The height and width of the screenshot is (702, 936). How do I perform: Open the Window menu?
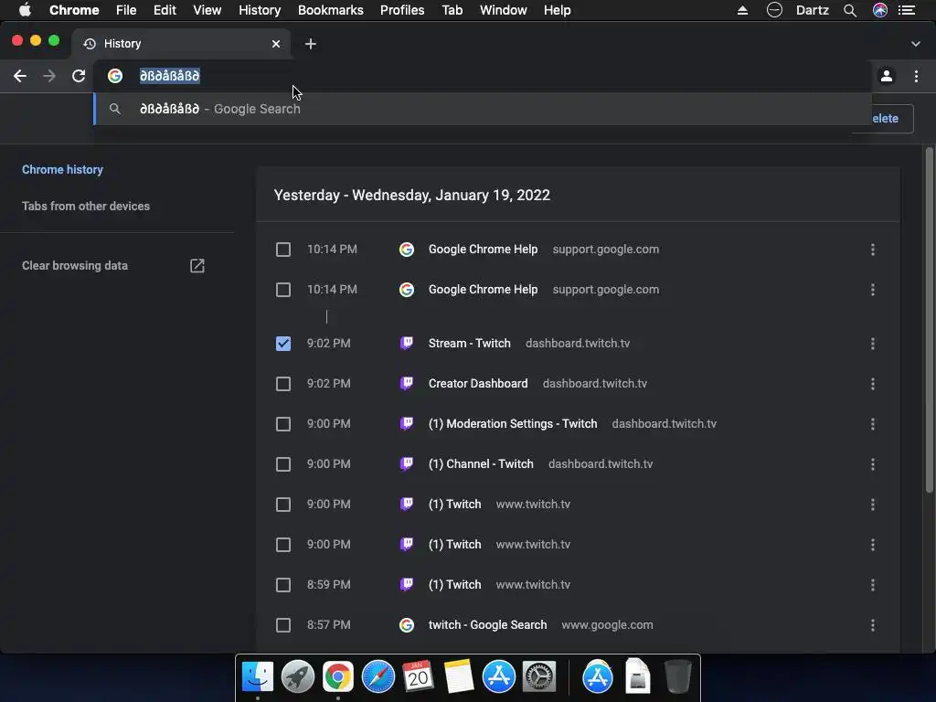(504, 10)
